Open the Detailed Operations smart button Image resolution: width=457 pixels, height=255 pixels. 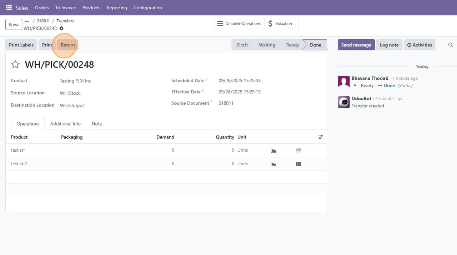tap(239, 24)
